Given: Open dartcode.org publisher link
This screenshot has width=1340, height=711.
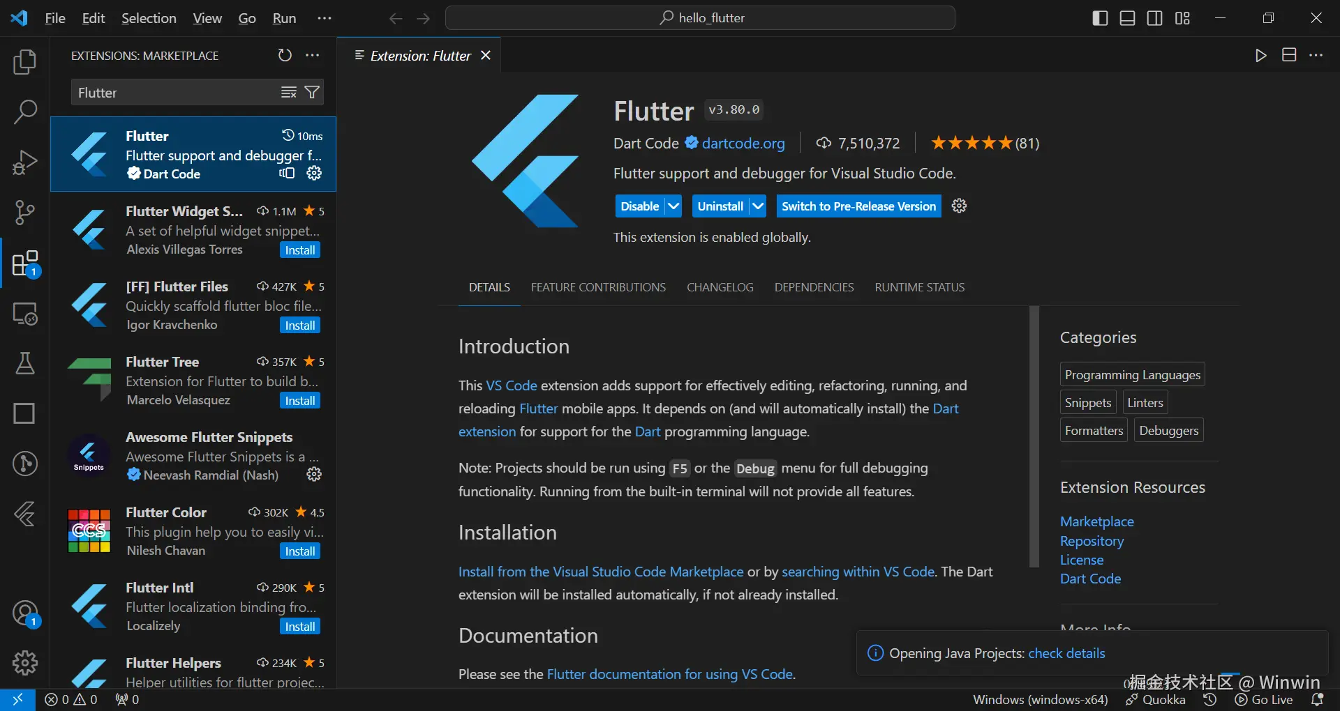Looking at the screenshot, I should point(743,144).
